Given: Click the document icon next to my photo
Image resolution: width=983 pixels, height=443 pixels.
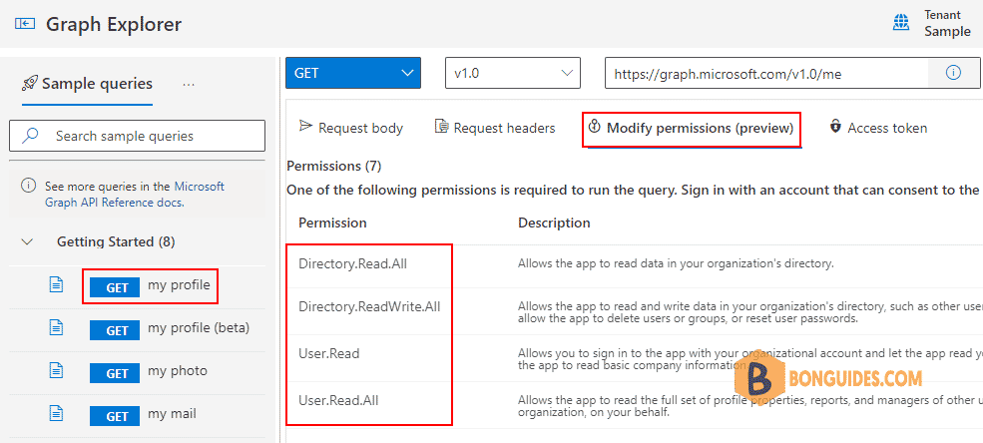Looking at the screenshot, I should 57,371.
